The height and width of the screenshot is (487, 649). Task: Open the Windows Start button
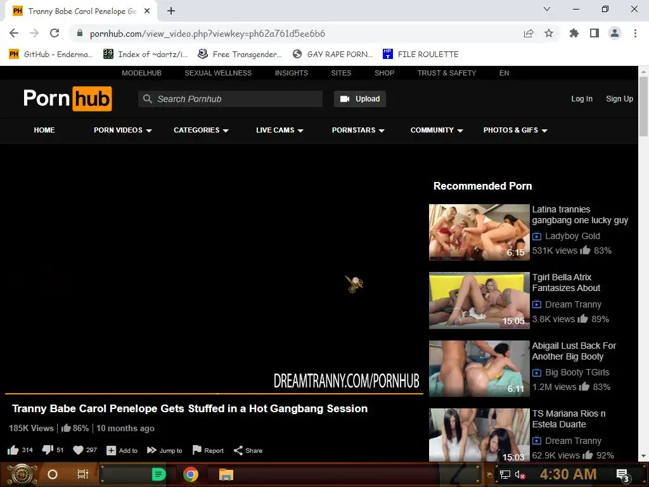22,474
